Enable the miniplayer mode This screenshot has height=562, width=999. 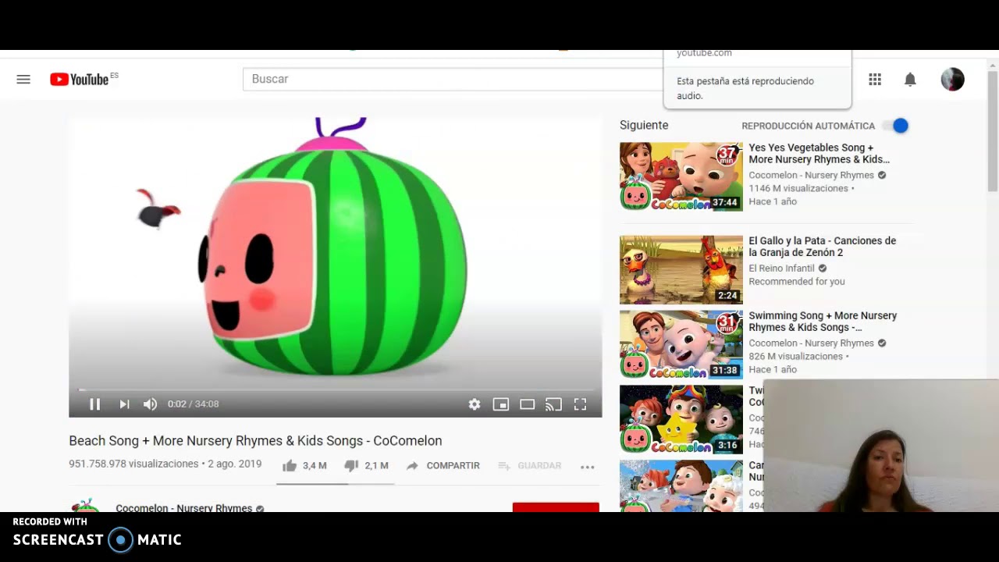501,404
